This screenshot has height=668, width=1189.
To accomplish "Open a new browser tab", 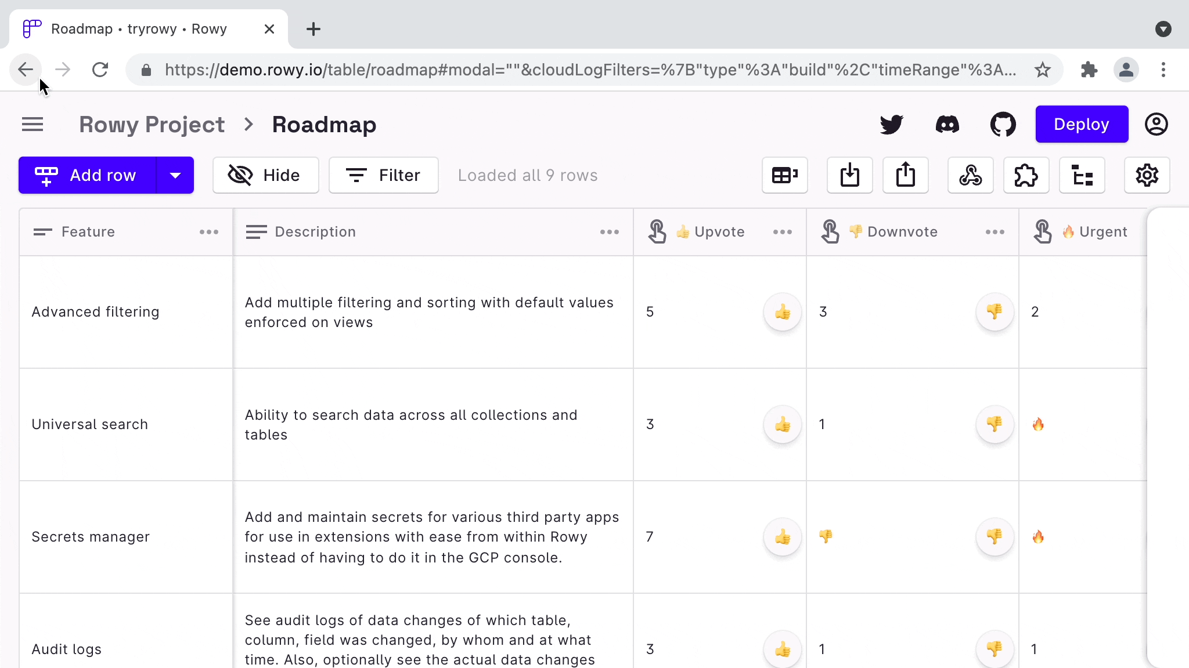I will (314, 29).
